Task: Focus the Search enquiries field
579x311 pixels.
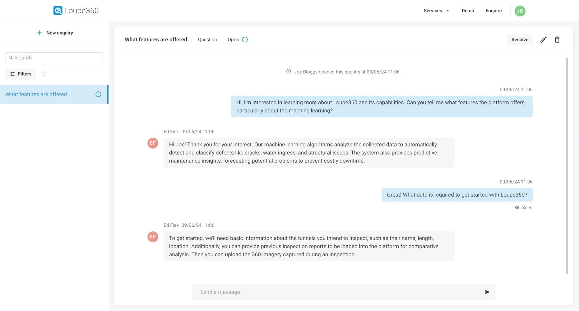Action: (54, 58)
